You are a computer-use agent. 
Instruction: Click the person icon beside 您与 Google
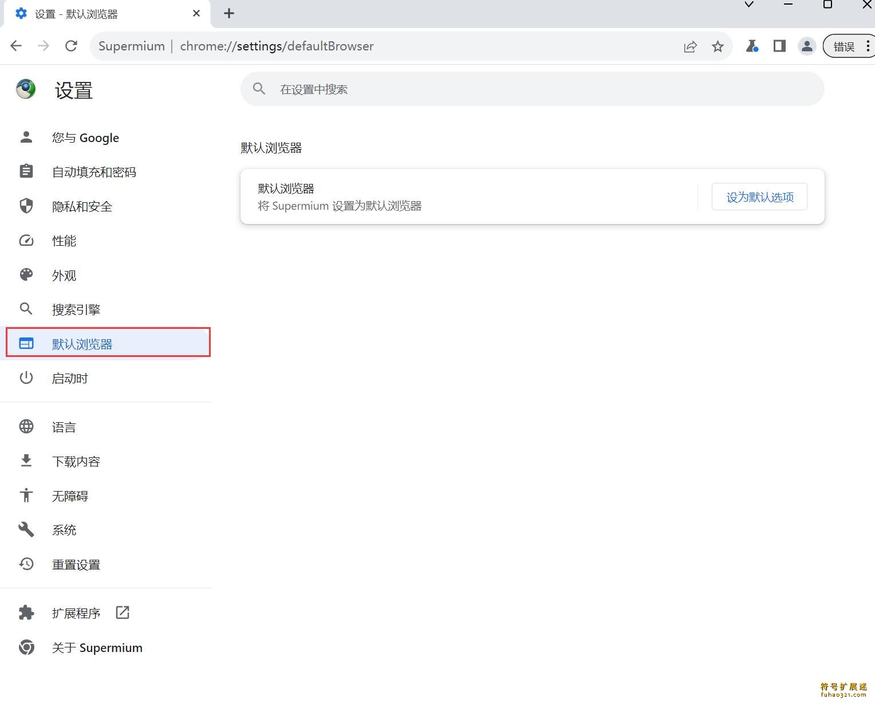(26, 137)
